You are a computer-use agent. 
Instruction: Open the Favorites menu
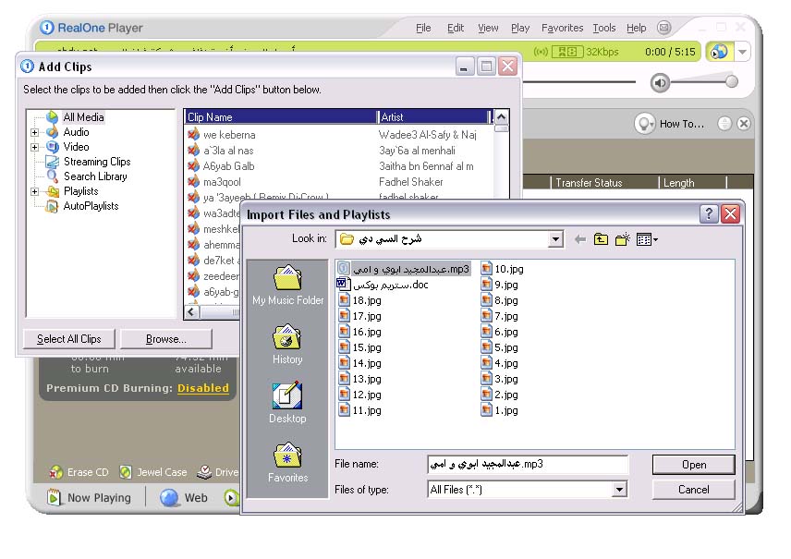point(562,28)
